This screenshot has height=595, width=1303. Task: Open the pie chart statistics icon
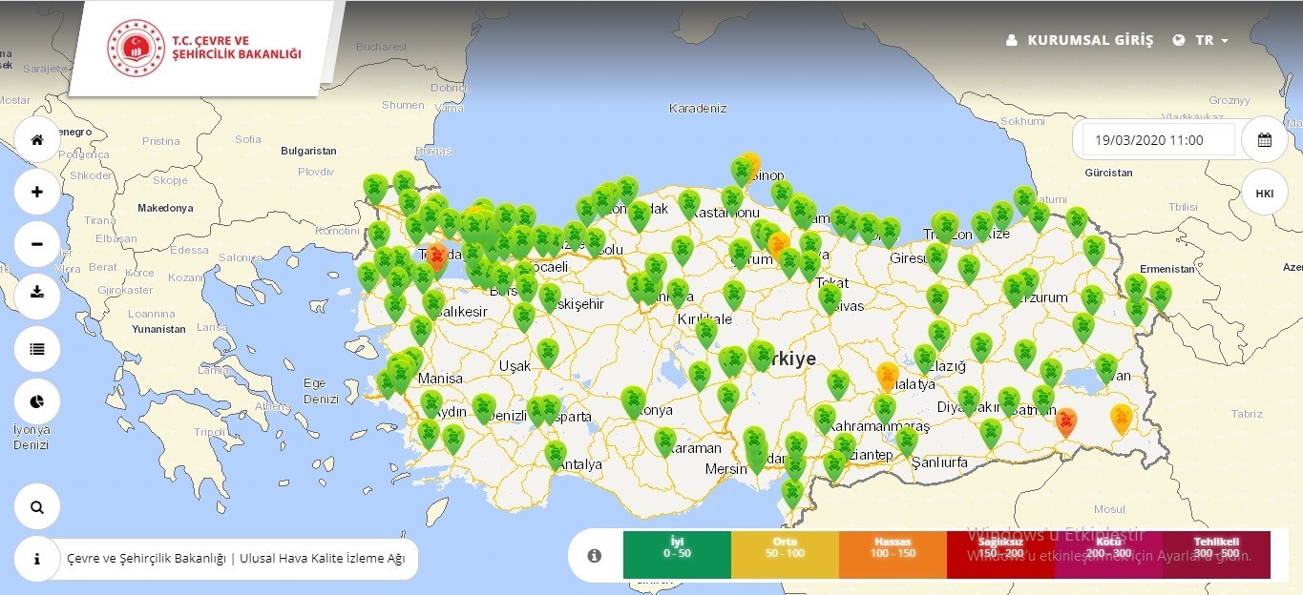tap(36, 401)
